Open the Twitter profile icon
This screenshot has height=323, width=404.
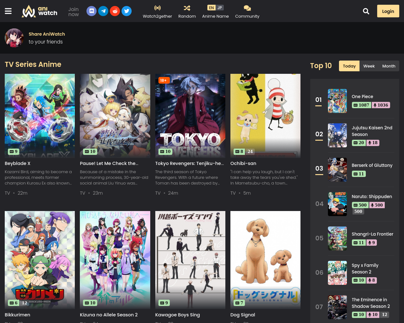point(127,11)
